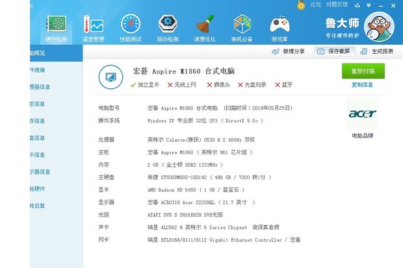
Task: Click the Celeron G530 processor value
Action: point(201,140)
